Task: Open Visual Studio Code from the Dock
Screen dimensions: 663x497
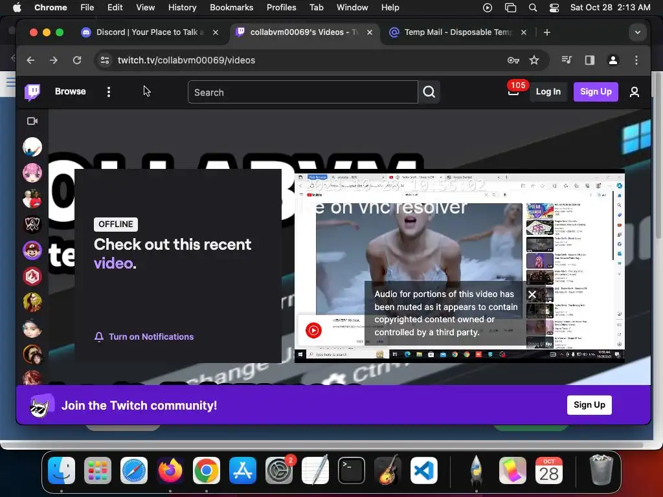Action: pyautogui.click(x=424, y=470)
